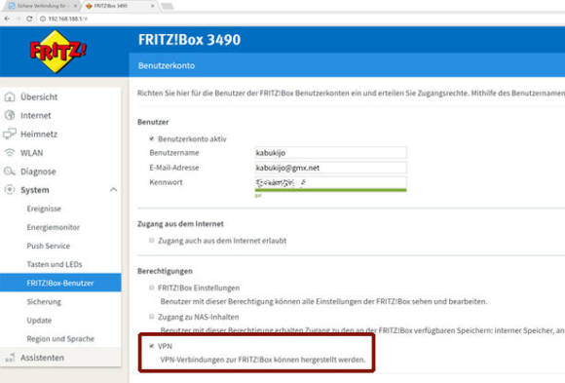
Task: Click the 'Benutzer' section heading
Action: tap(153, 122)
